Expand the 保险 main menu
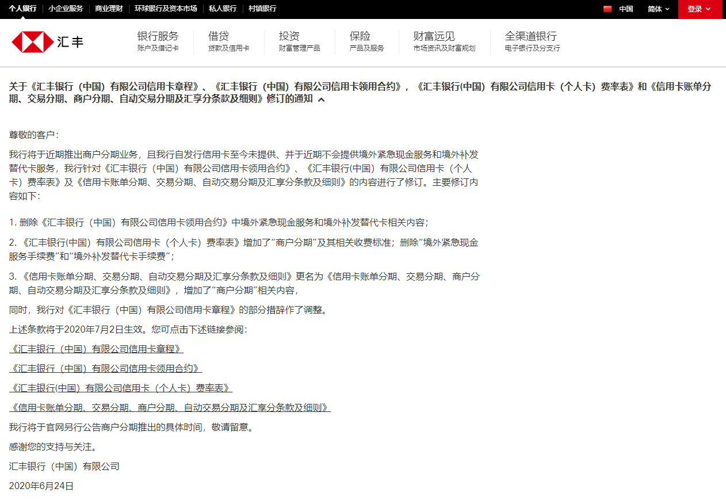The height and width of the screenshot is (504, 726). [x=366, y=42]
